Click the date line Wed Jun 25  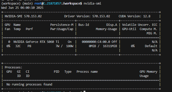pos(22,8)
